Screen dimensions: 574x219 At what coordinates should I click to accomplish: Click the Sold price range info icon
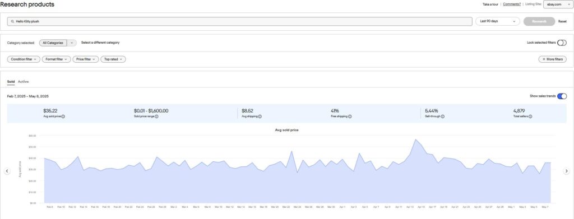click(157, 117)
